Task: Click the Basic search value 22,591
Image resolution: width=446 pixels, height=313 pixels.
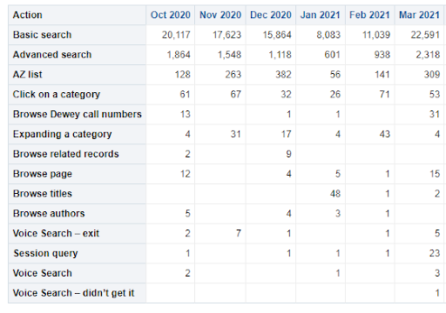Action: point(425,35)
